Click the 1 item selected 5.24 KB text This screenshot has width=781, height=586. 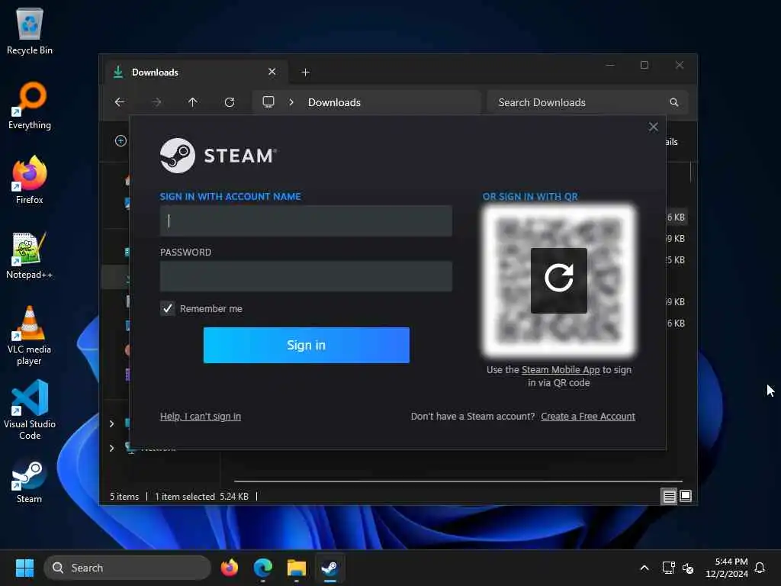point(201,496)
